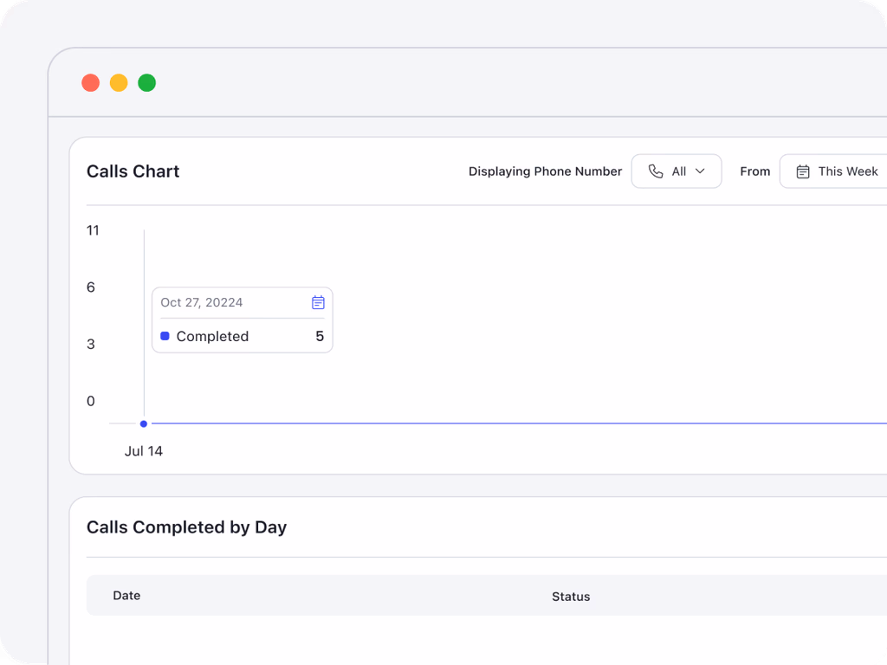Click the Calls Completed by Day heading
Image resolution: width=887 pixels, height=665 pixels.
click(x=186, y=527)
